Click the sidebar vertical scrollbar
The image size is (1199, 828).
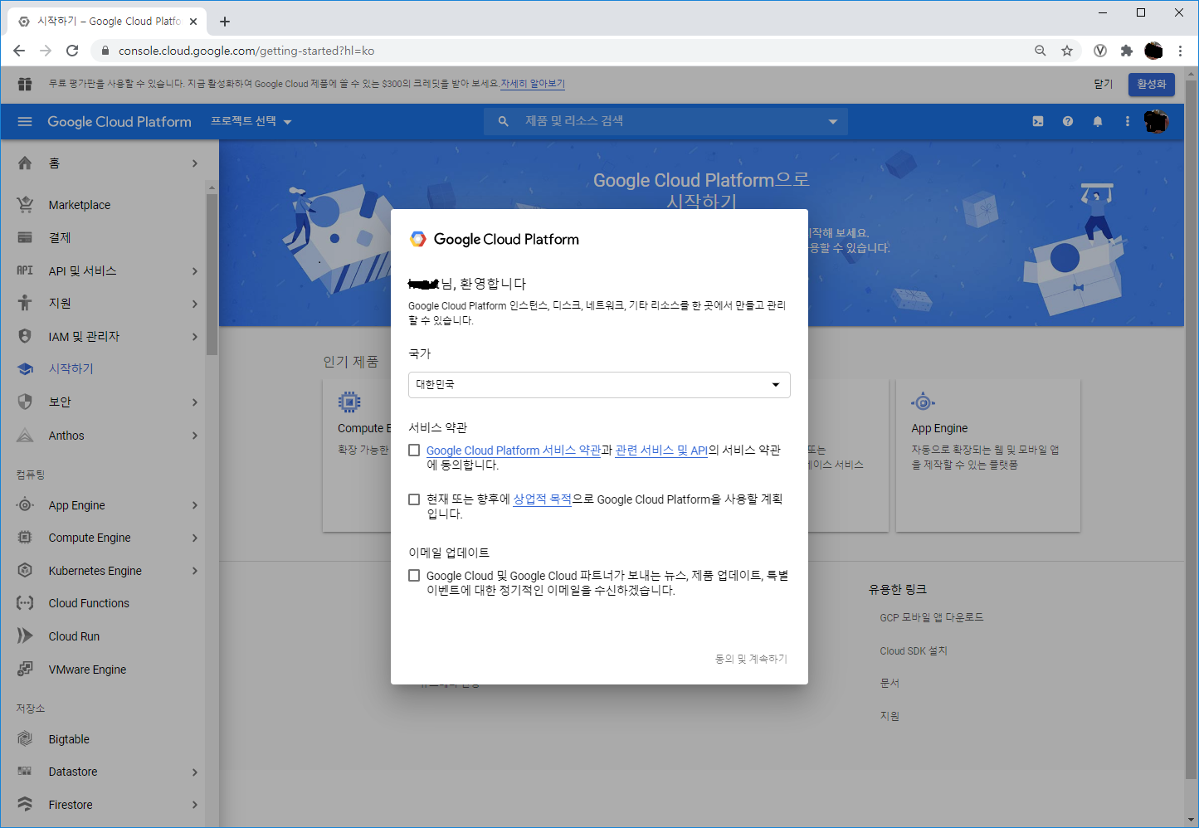[x=212, y=274]
